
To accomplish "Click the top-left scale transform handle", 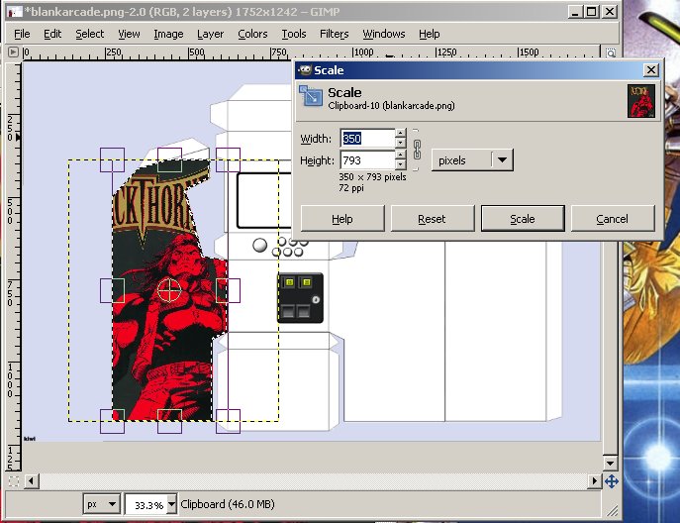I will tap(112, 159).
